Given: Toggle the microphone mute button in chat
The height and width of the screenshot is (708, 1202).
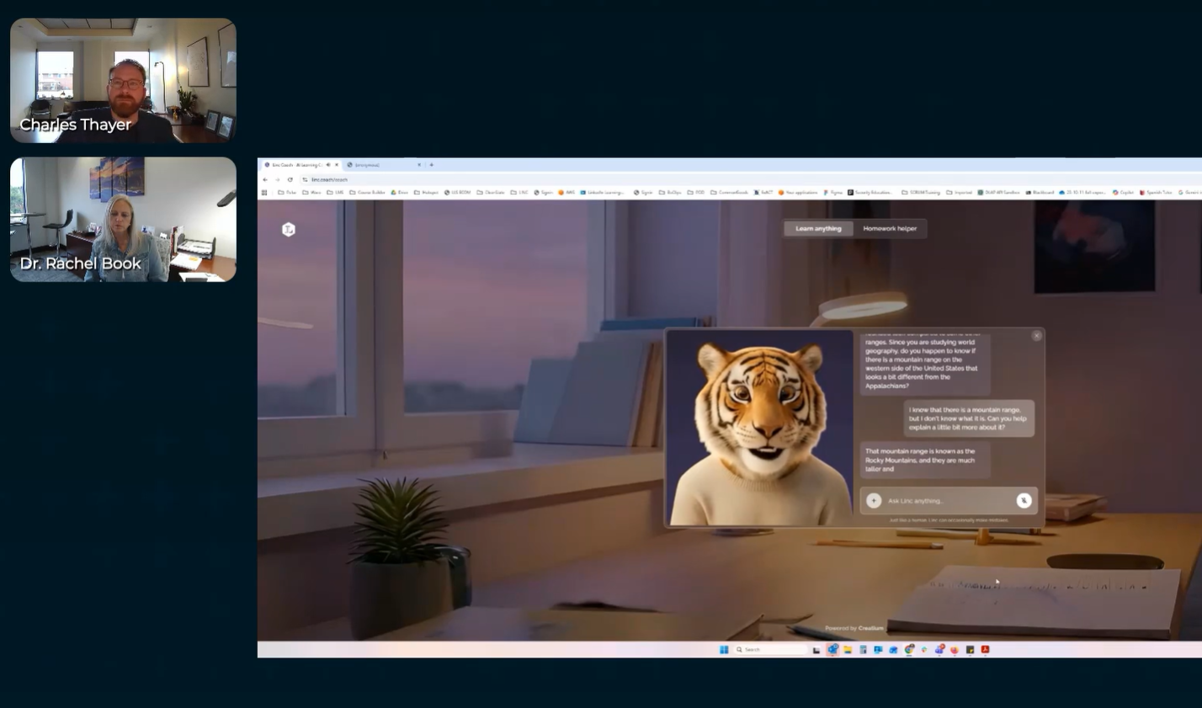Looking at the screenshot, I should tap(1024, 501).
